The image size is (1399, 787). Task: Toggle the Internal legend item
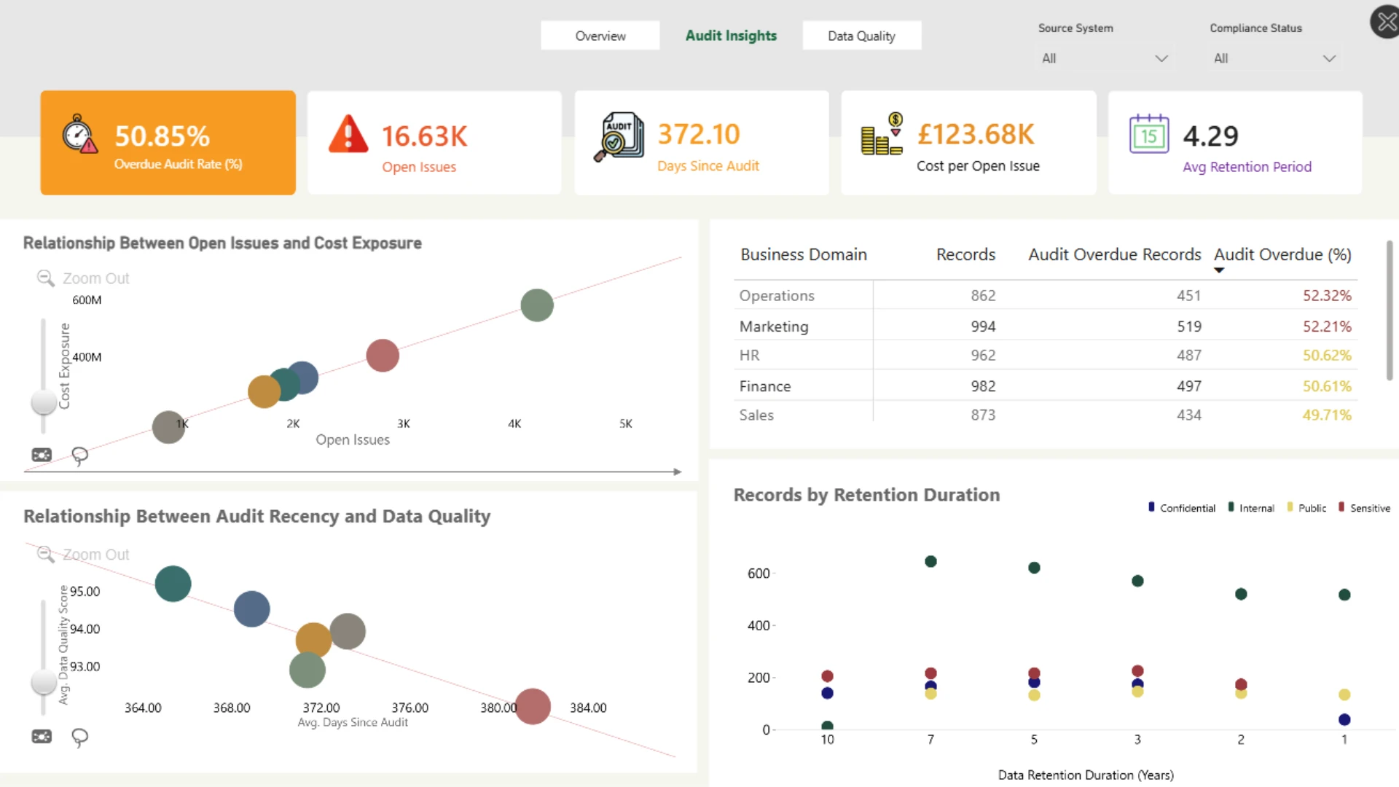click(1251, 508)
